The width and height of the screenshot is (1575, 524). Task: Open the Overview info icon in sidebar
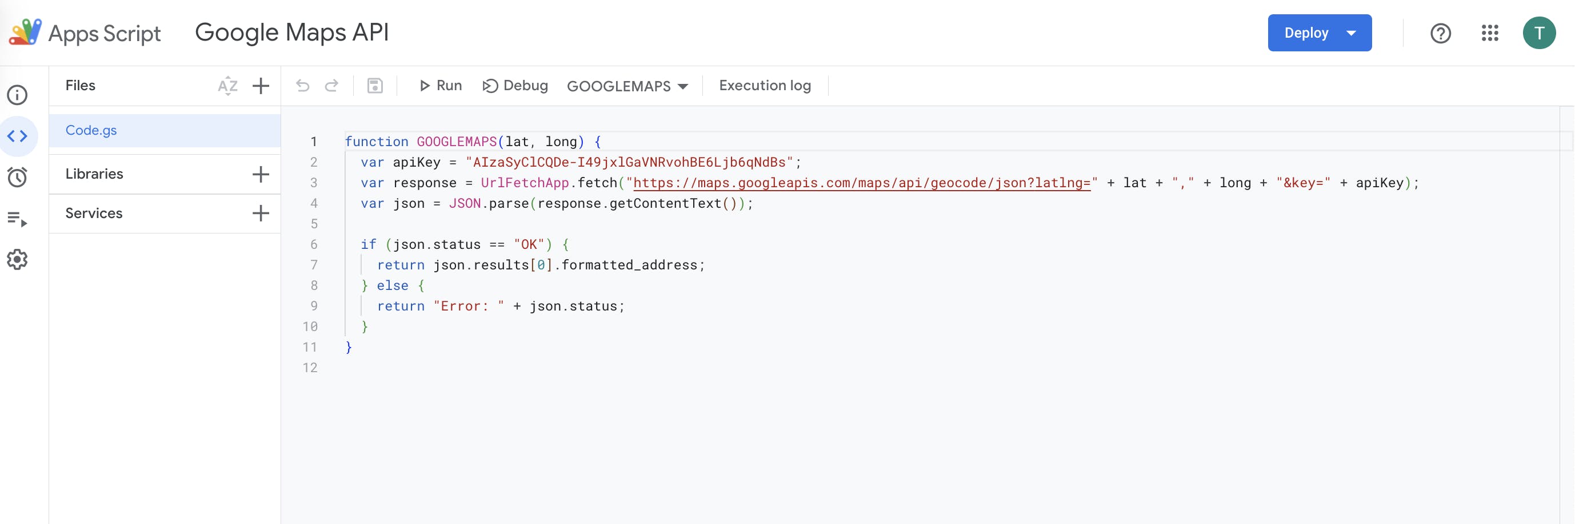pyautogui.click(x=17, y=95)
